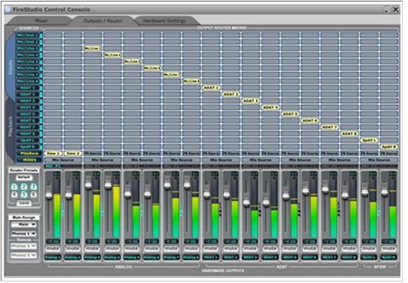The width and height of the screenshot is (408, 283).
Task: Click the yellow ADAT 4 routing patch
Action: click(270, 107)
